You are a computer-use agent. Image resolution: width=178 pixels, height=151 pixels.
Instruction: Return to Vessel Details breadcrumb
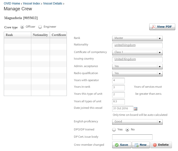(53, 4)
